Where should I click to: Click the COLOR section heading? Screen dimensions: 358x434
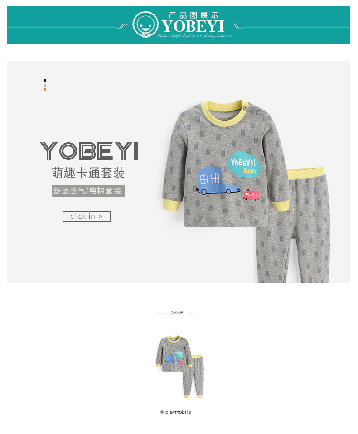(x=177, y=312)
